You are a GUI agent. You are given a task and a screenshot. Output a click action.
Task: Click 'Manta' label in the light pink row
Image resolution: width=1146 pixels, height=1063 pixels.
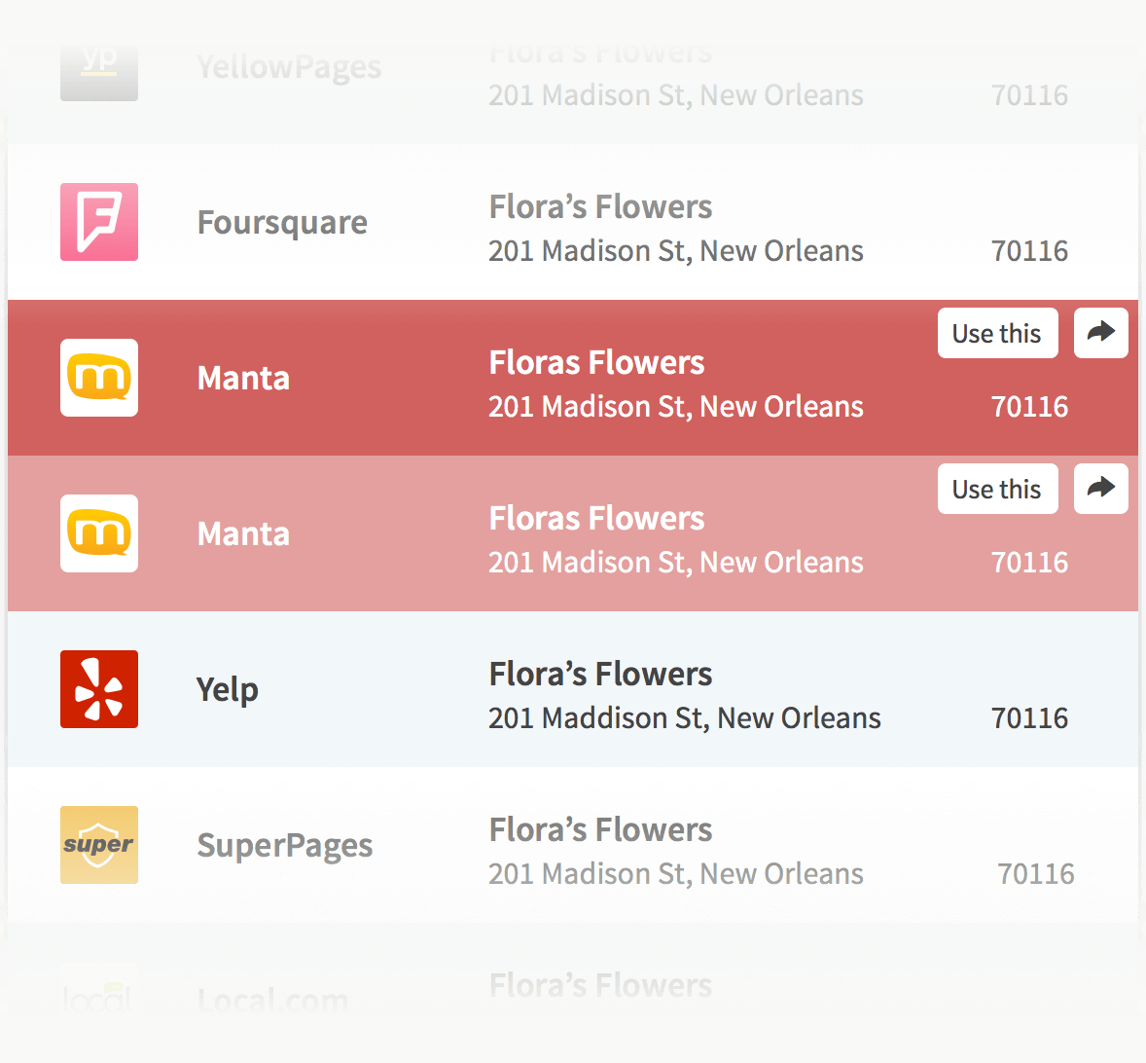click(x=243, y=533)
